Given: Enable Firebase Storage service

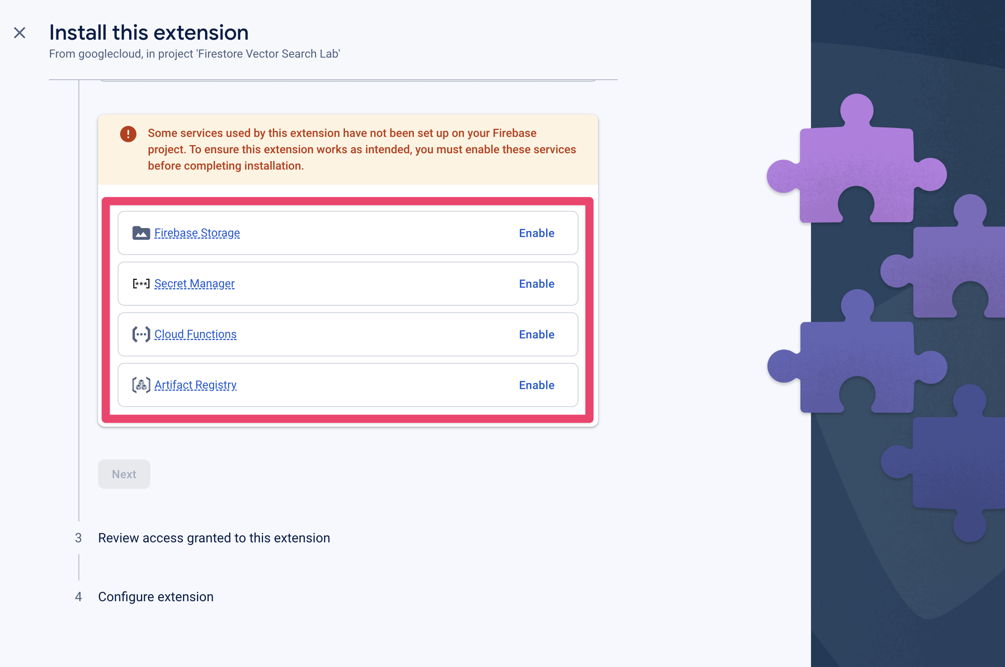Looking at the screenshot, I should tap(537, 233).
